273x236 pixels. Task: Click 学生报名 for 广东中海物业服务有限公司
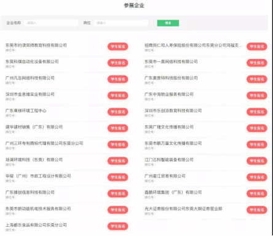(257, 95)
